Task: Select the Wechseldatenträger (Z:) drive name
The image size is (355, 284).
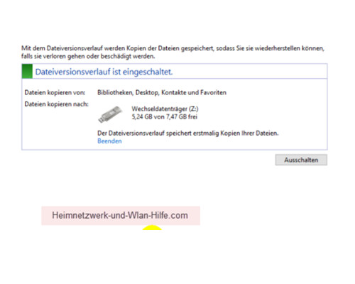Action: (165, 109)
